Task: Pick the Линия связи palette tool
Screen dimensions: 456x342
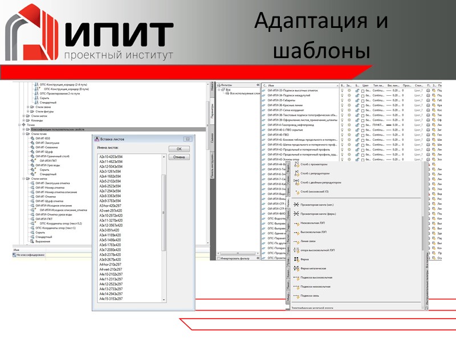Action: (x=304, y=241)
